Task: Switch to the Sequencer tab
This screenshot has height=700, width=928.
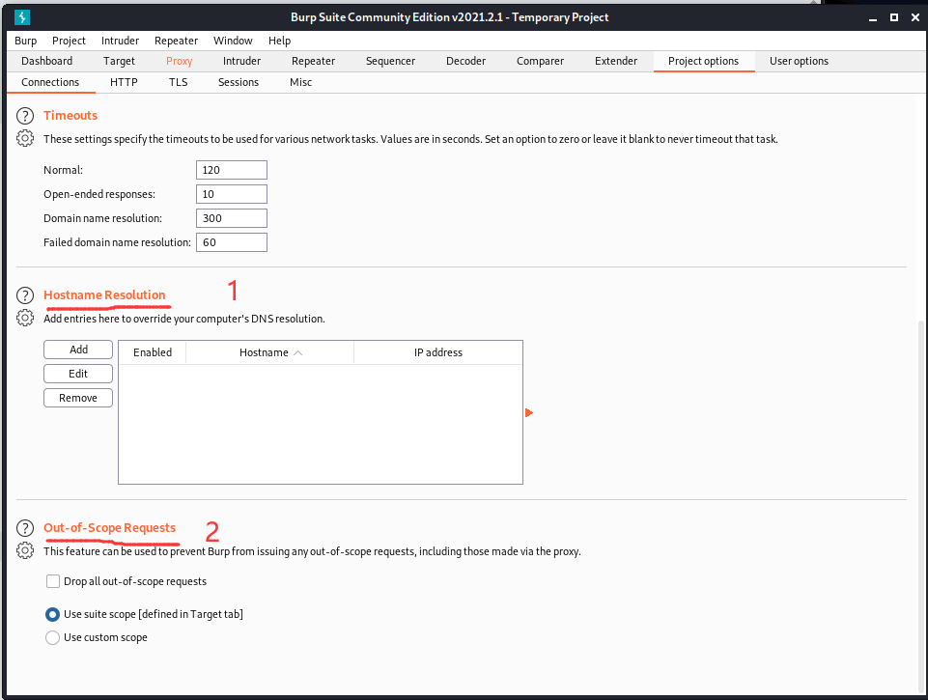Action: click(x=390, y=61)
